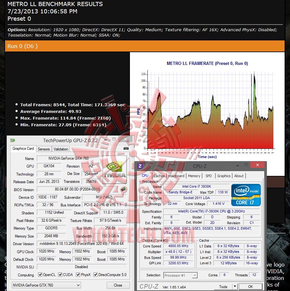
Task: Click the Min. Framerate 27.09 line
Action: click(x=63, y=125)
